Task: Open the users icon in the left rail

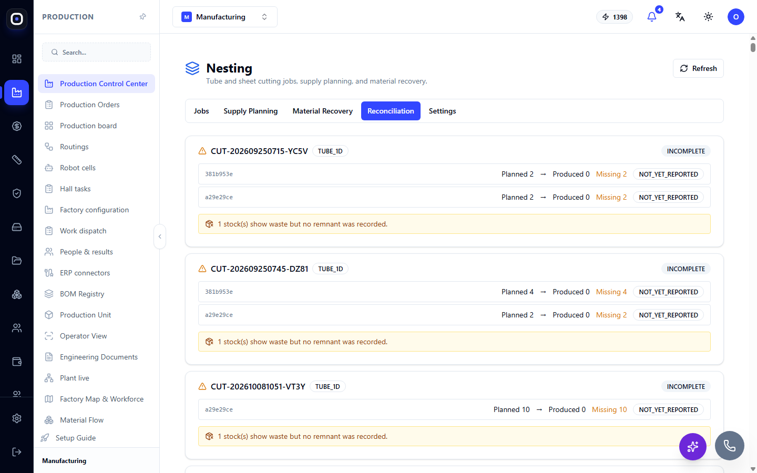Action: [x=17, y=328]
